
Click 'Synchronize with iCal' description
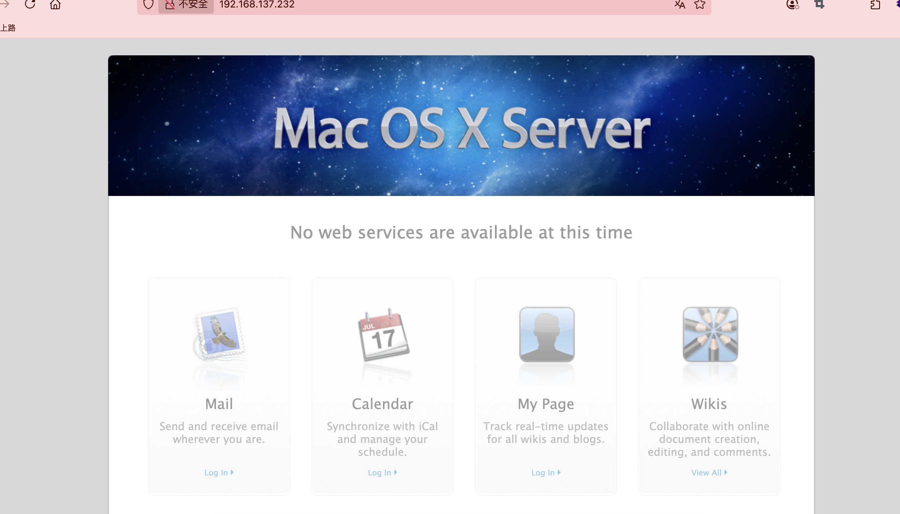(383, 439)
